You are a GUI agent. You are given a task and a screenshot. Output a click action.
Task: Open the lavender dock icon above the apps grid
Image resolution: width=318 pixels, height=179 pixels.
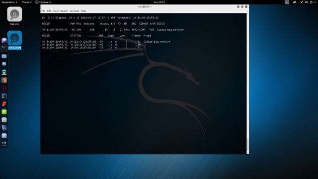4,136
